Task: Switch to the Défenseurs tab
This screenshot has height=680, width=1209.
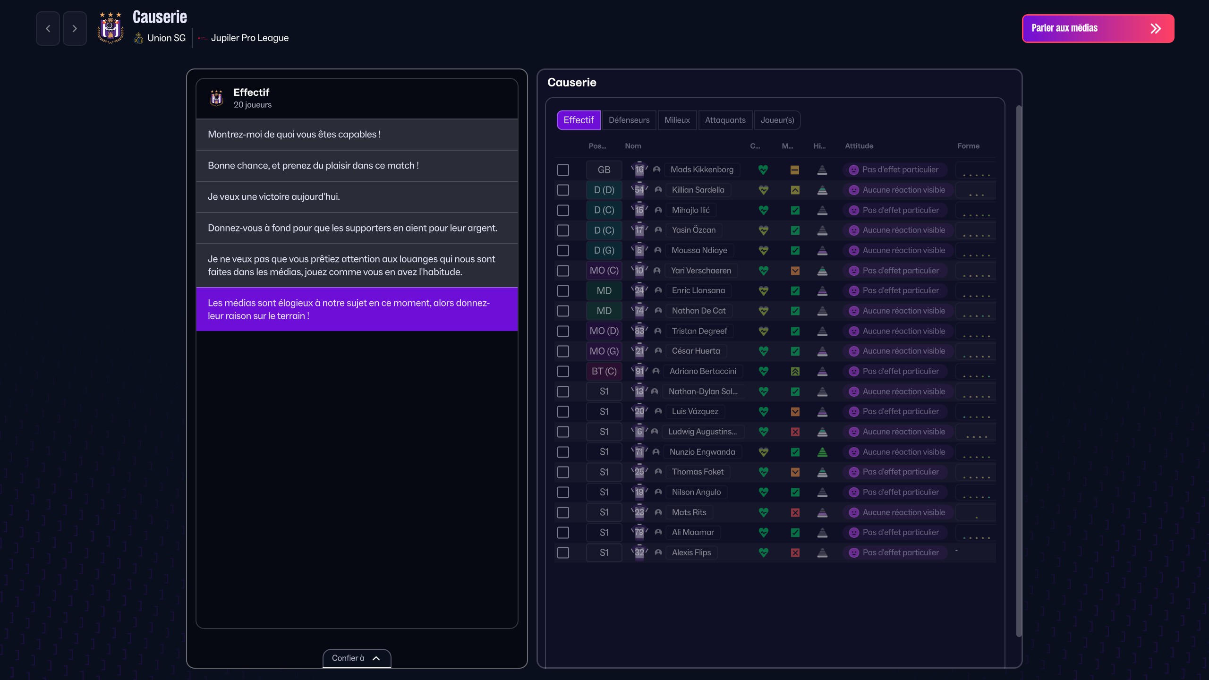Action: point(629,120)
